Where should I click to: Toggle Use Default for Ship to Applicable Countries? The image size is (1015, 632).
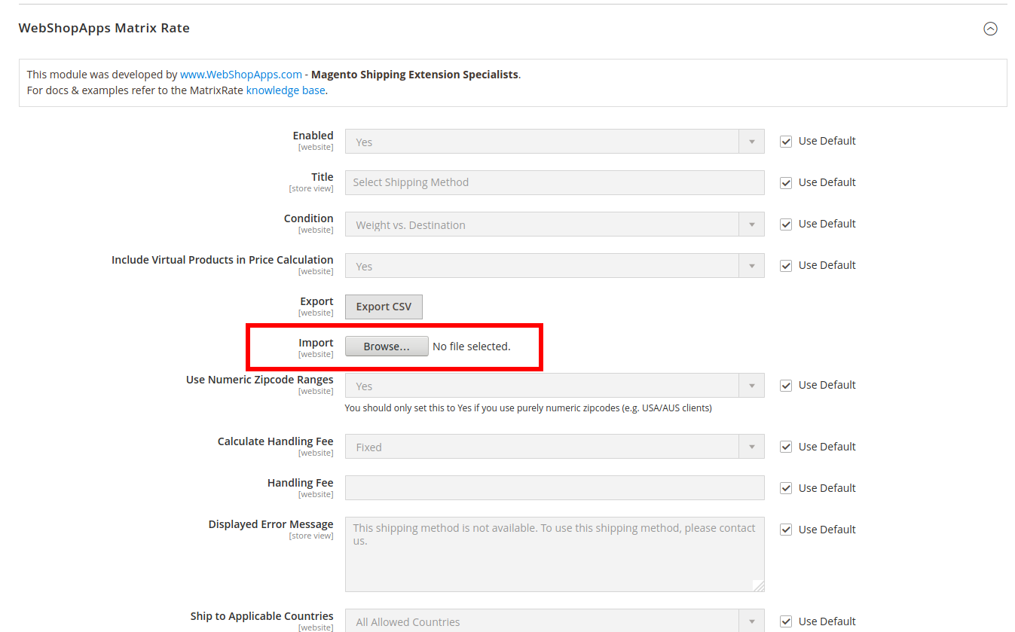[786, 622]
